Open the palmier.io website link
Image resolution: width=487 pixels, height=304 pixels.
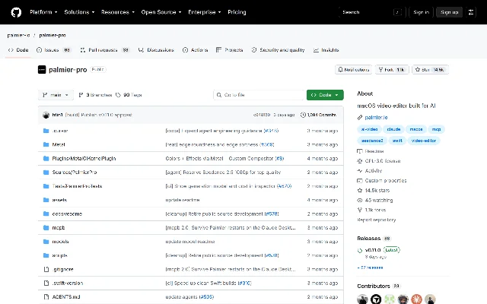[376, 117]
